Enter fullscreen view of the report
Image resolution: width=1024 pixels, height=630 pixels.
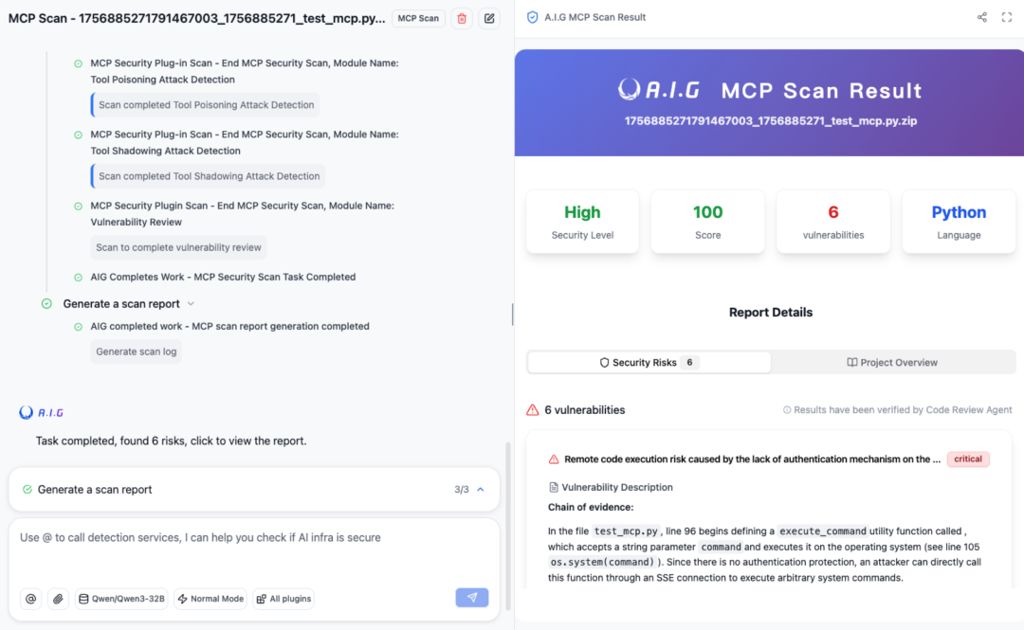(1007, 17)
